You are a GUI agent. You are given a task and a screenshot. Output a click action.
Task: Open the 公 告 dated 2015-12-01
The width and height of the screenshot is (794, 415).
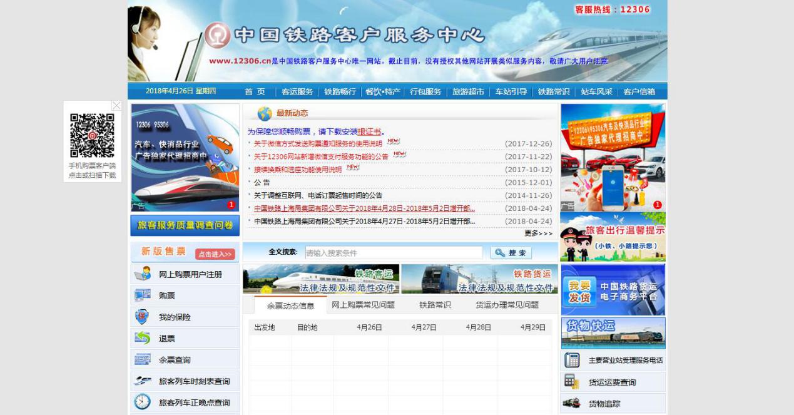tap(262, 183)
